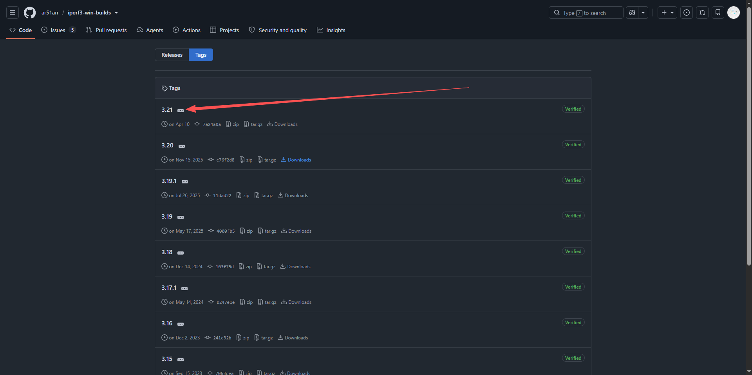Download tar.gz for tag 3.19
This screenshot has height=375, width=752.
pyautogui.click(x=267, y=231)
